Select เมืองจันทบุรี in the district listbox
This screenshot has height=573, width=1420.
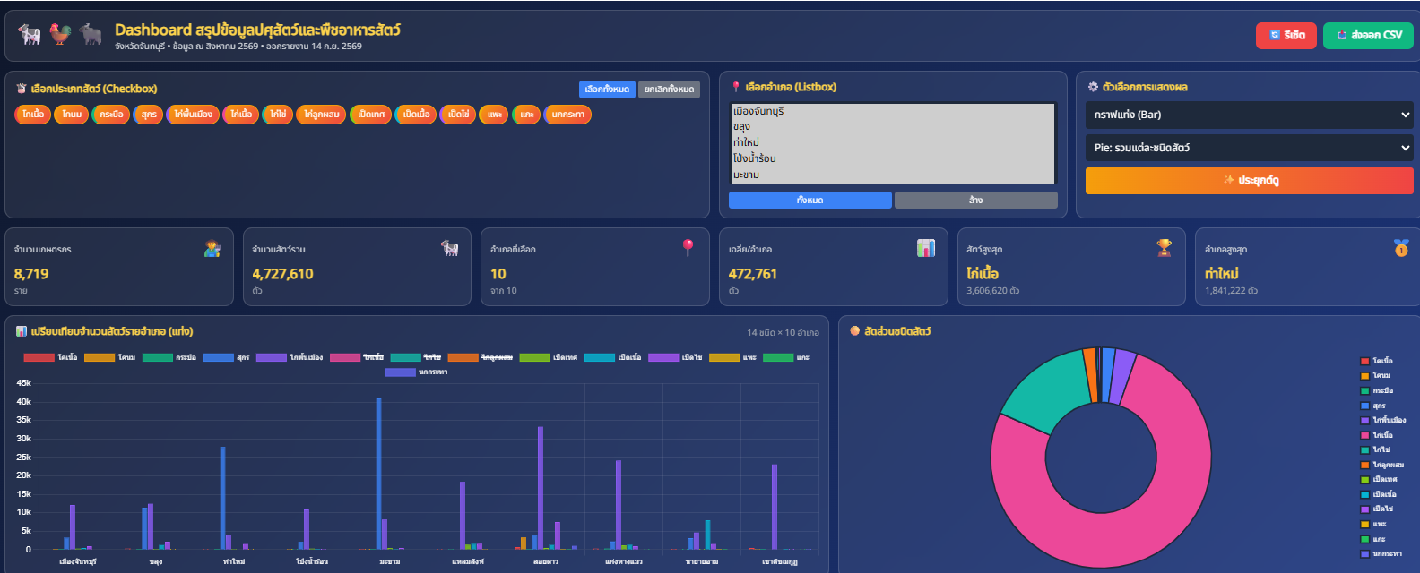[x=893, y=111]
